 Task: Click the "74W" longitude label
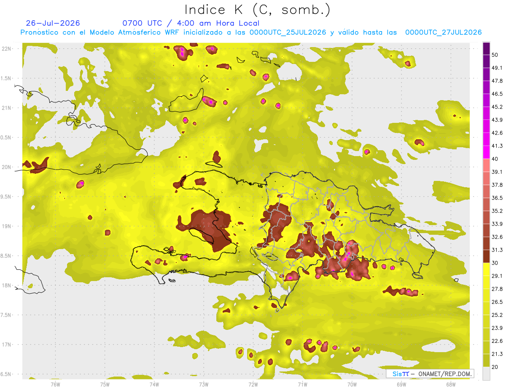click(154, 384)
